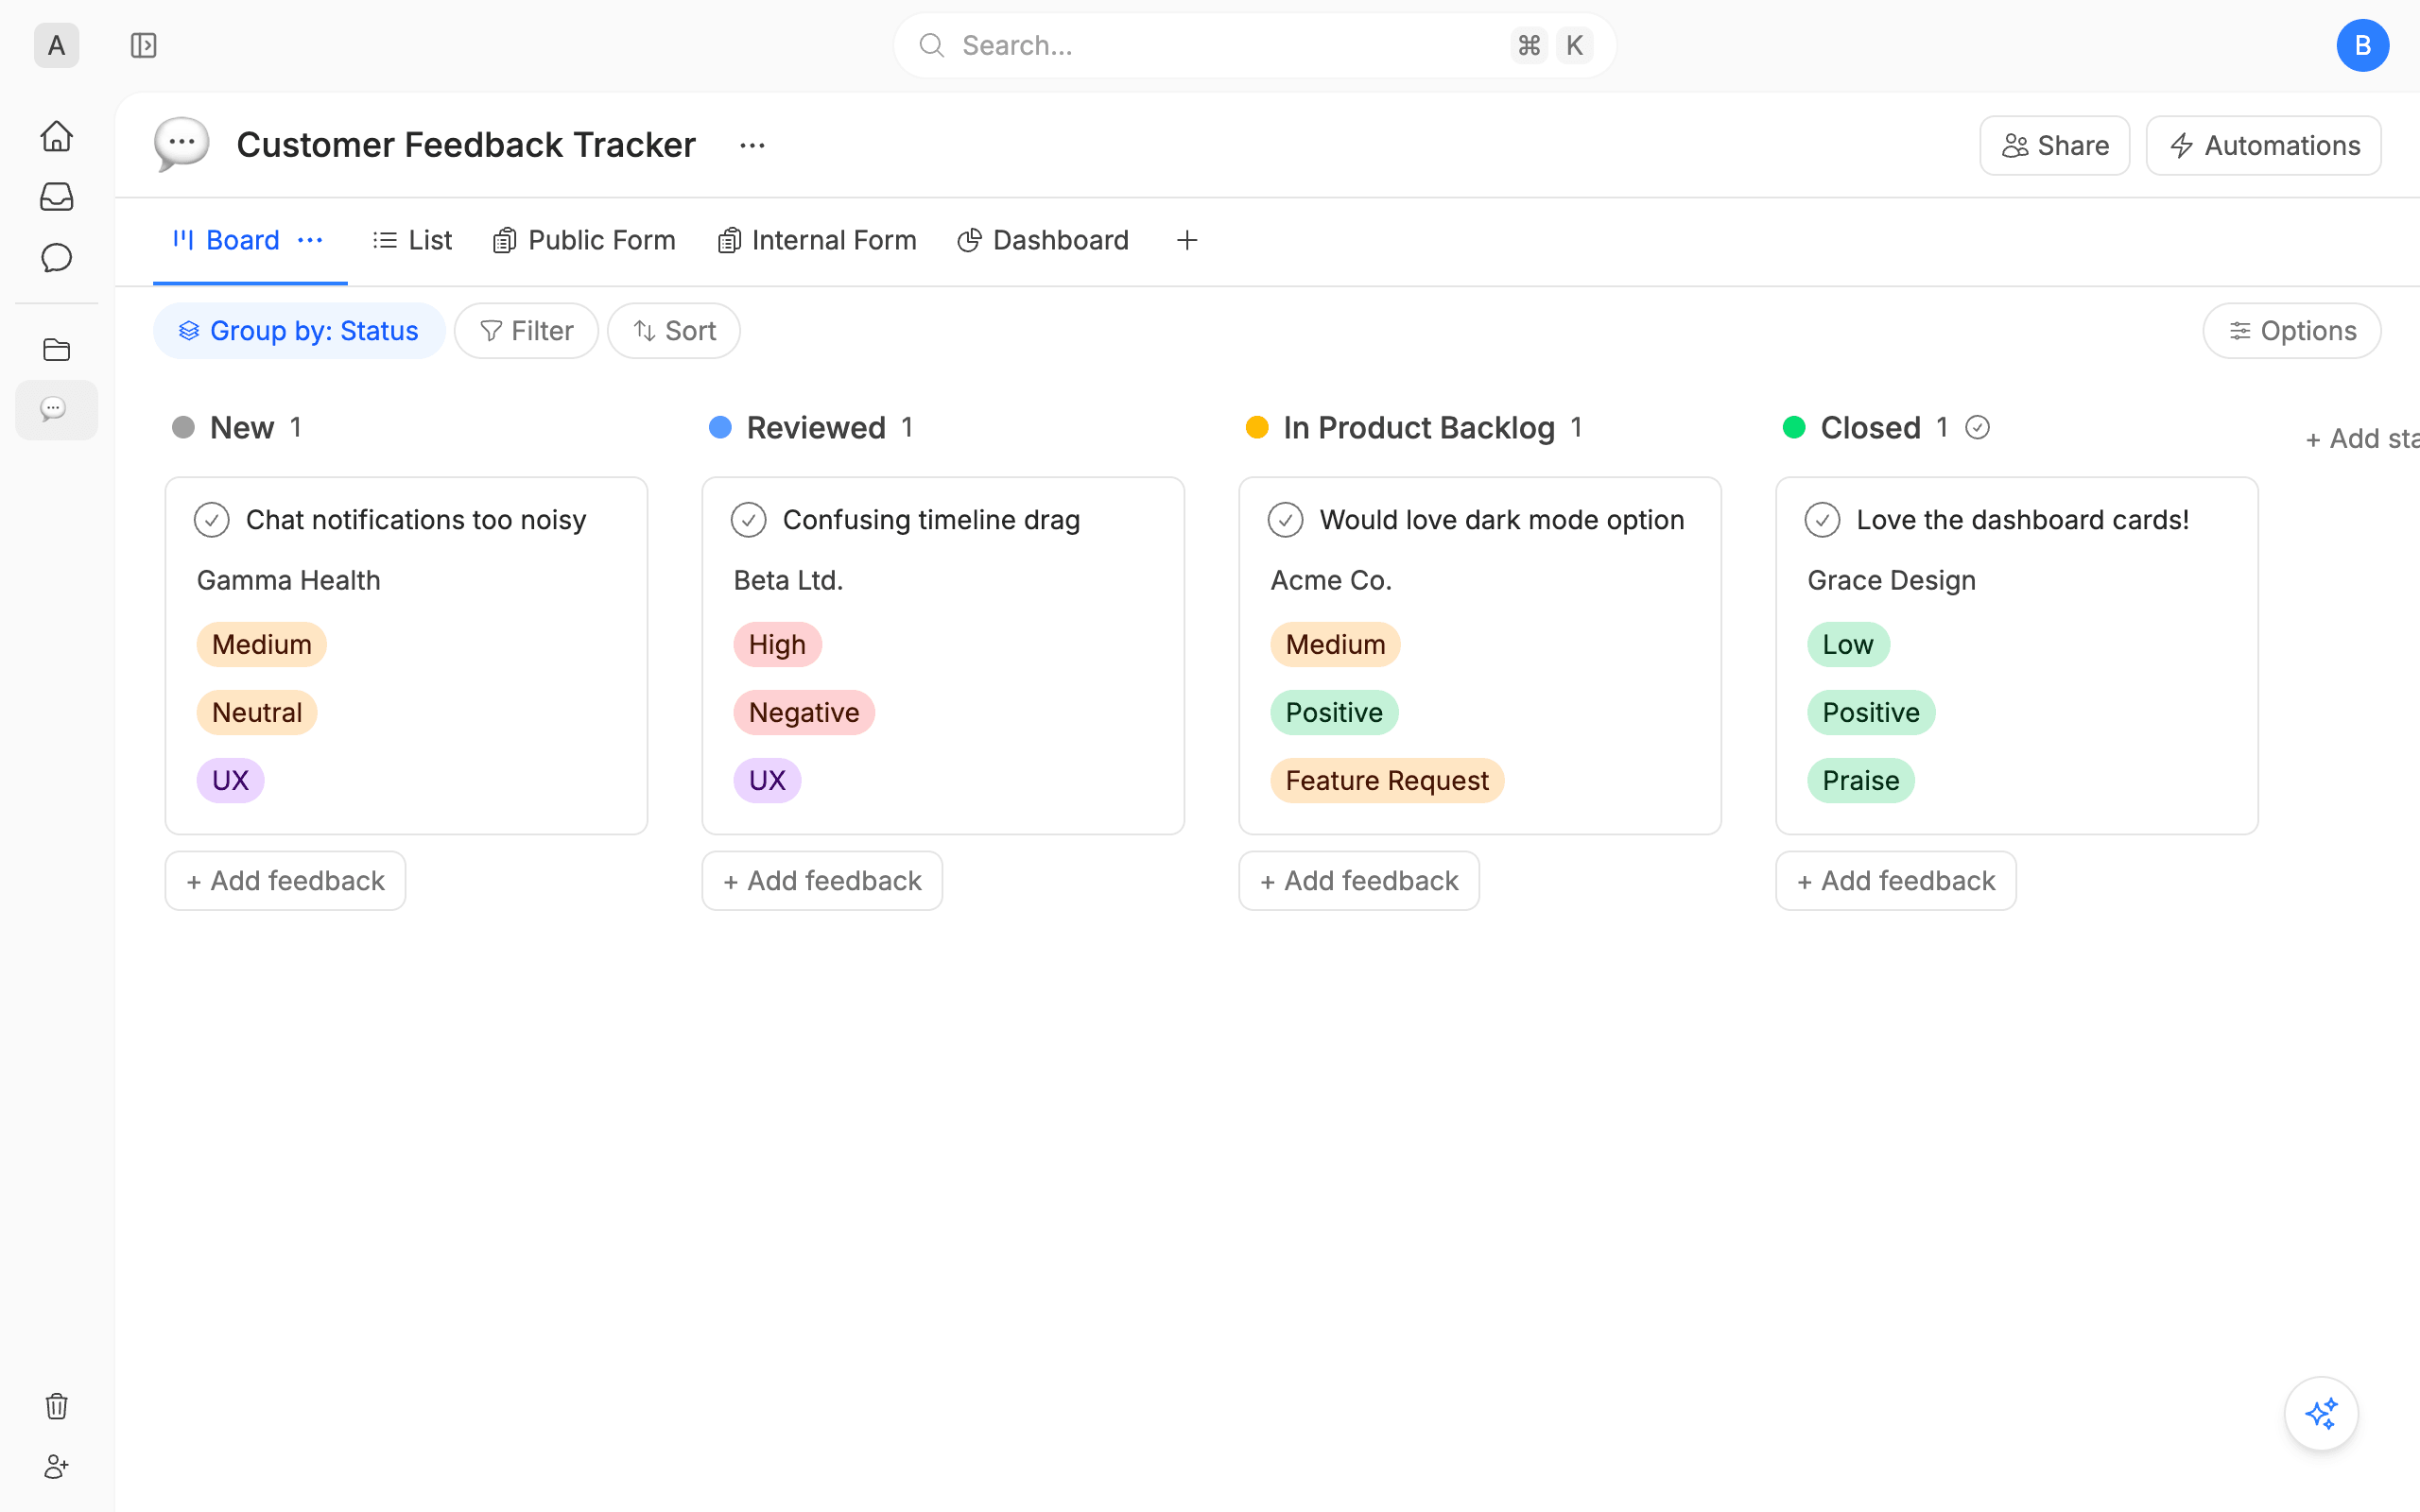
Task: Focus the Search input field
Action: click(1255, 45)
